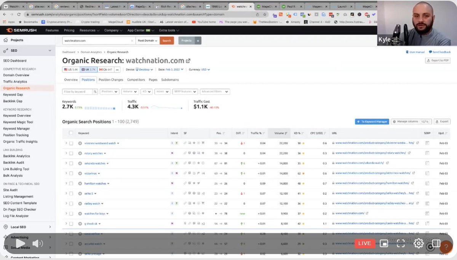
Task: Play the video with the play icon
Action: tap(20, 243)
